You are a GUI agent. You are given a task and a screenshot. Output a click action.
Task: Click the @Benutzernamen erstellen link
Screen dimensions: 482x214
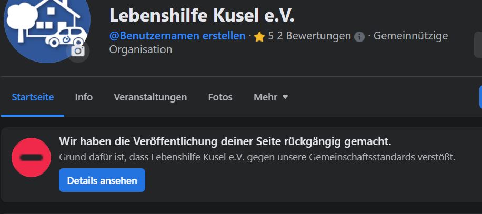coord(177,36)
